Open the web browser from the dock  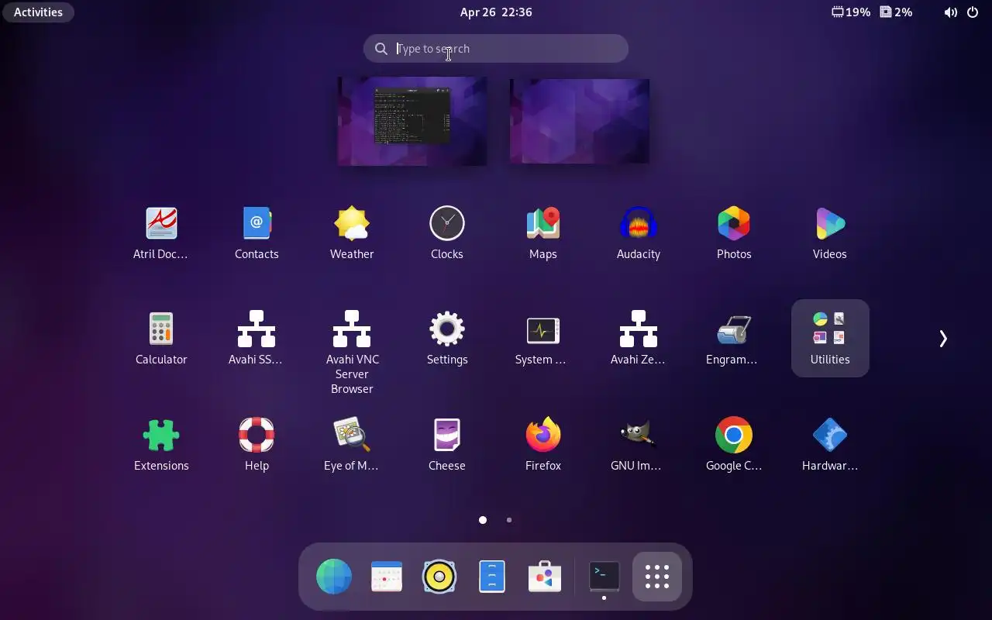334,577
